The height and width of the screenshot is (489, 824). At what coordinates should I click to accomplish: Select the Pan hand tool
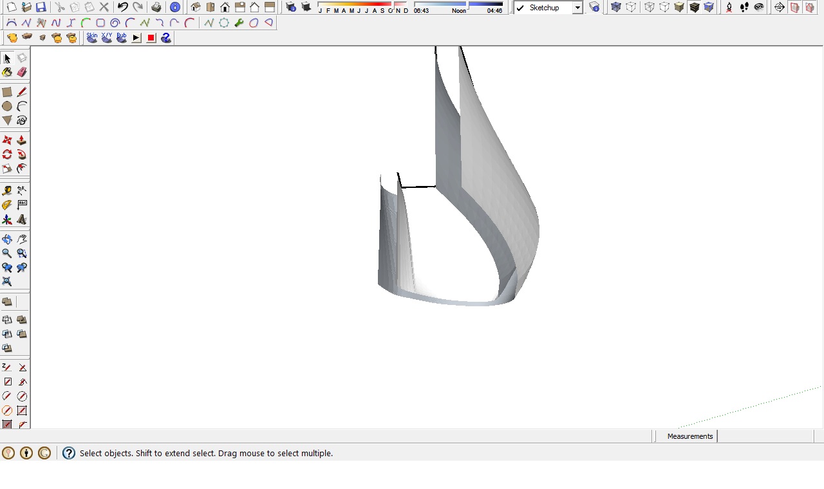(x=22, y=239)
